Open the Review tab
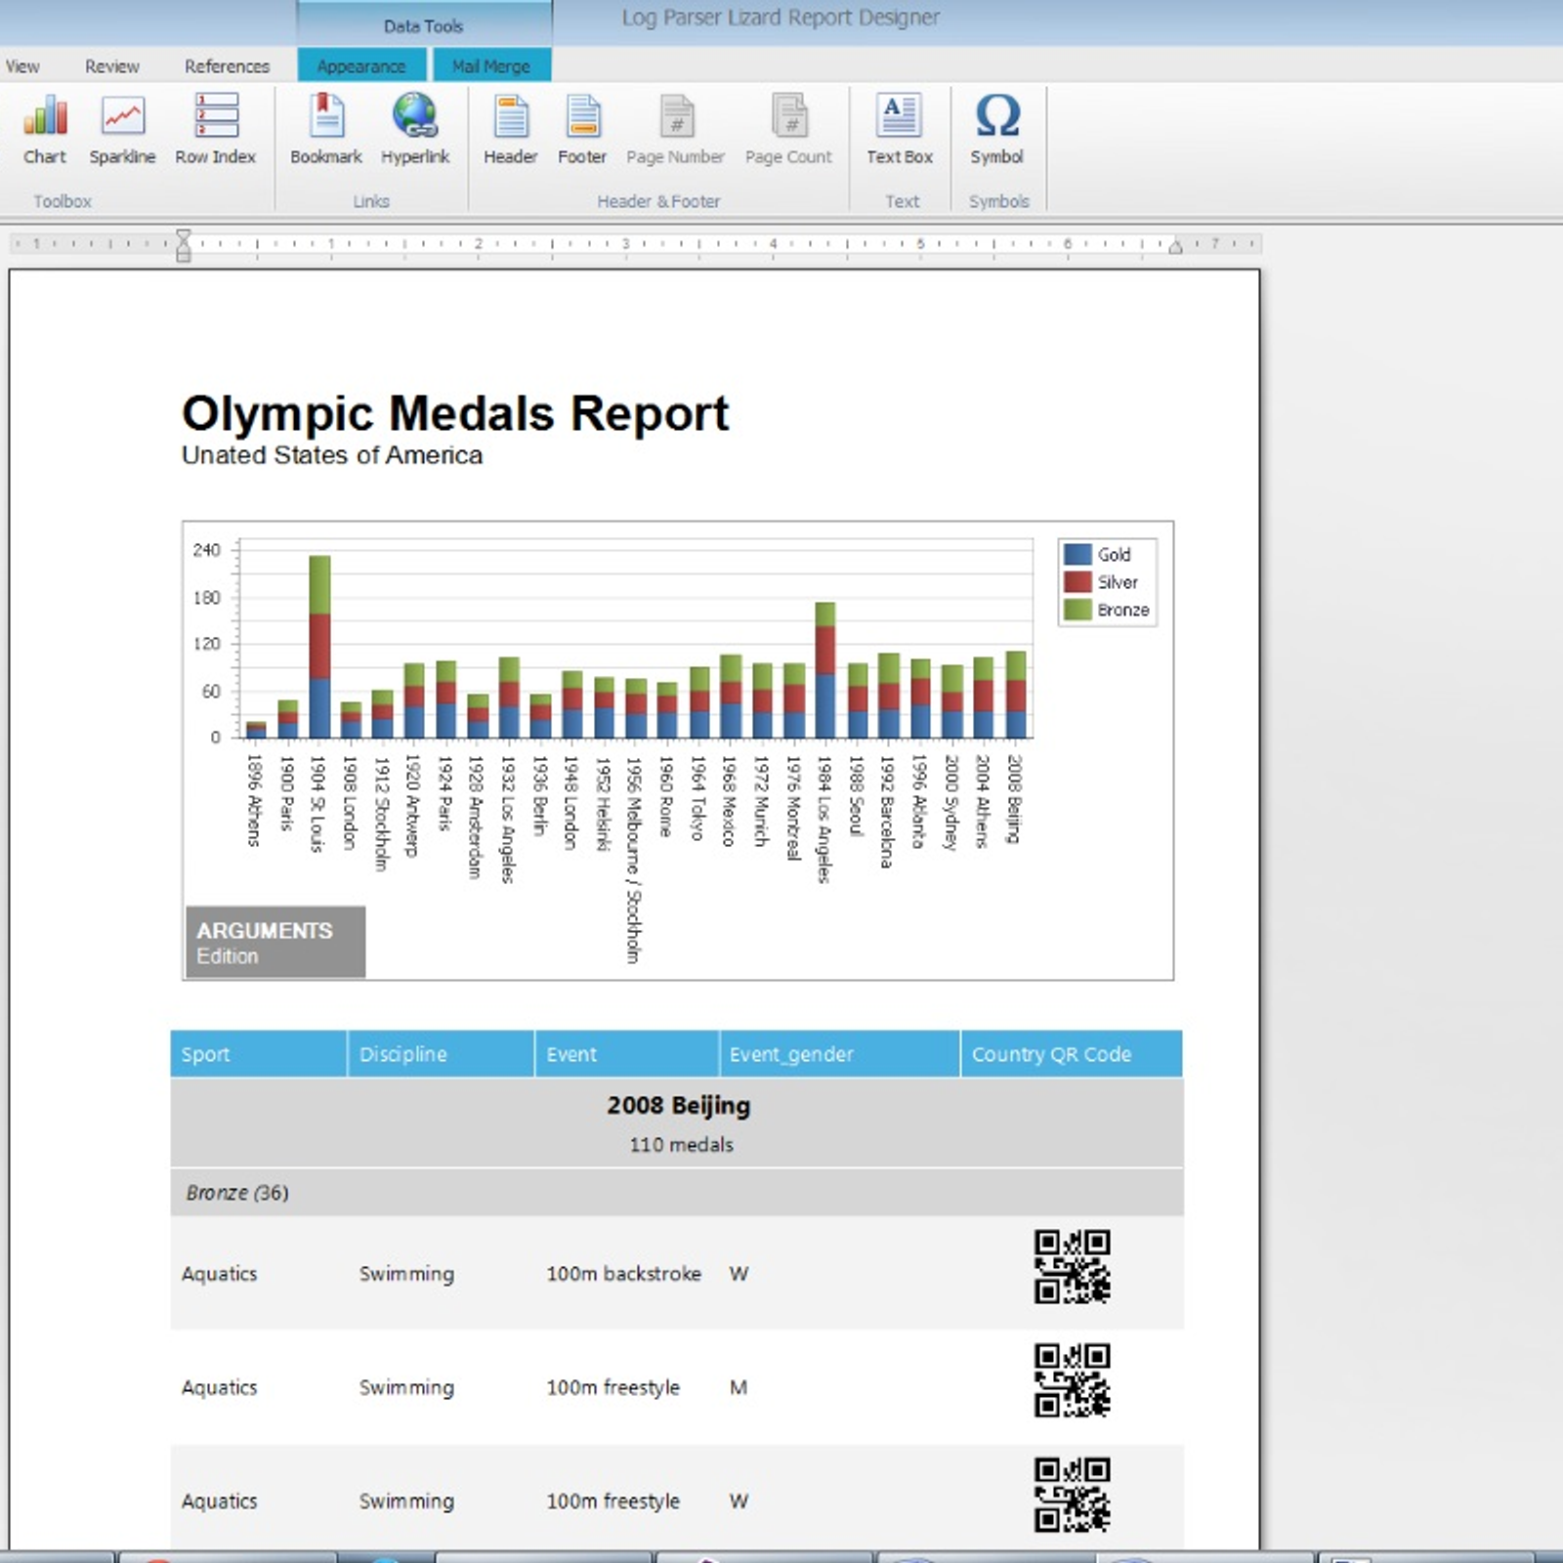The height and width of the screenshot is (1563, 1563). [112, 66]
